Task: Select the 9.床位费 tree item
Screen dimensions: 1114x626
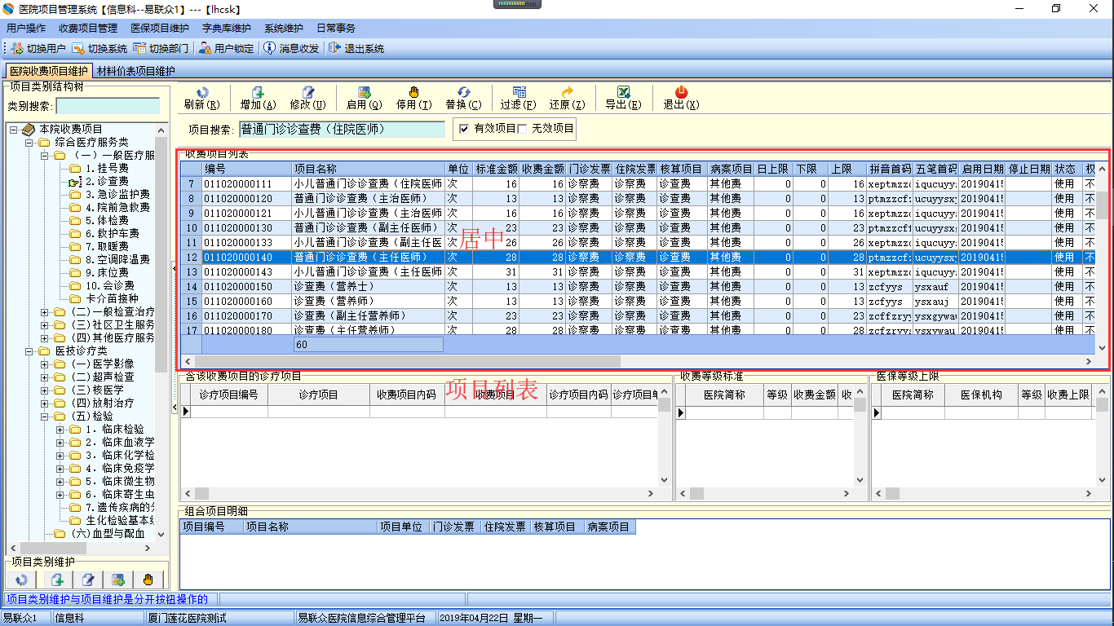Action: tap(107, 272)
